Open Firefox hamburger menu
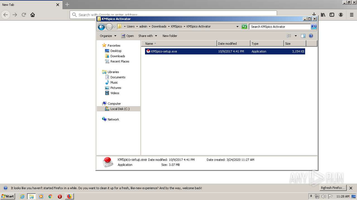 point(352,15)
